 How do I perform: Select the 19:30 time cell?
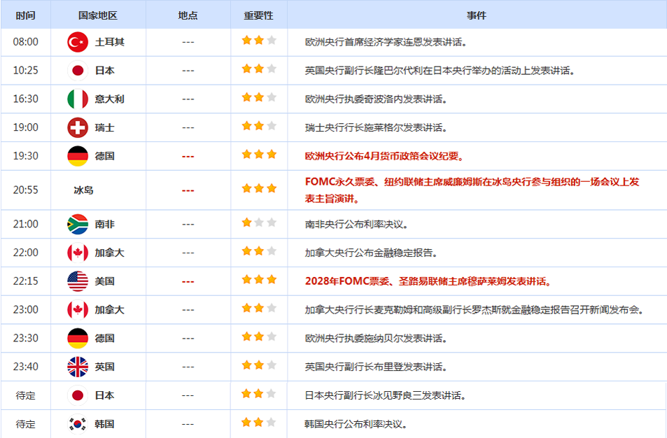click(x=25, y=156)
